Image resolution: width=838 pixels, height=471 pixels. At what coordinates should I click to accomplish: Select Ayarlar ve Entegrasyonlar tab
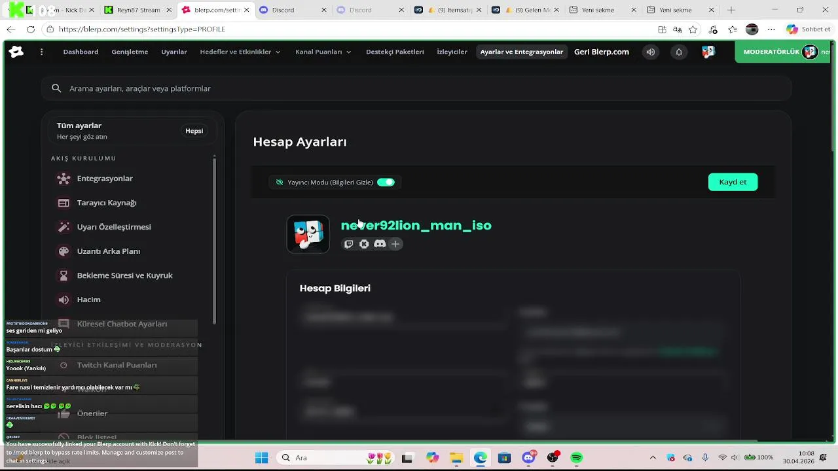pyautogui.click(x=522, y=52)
